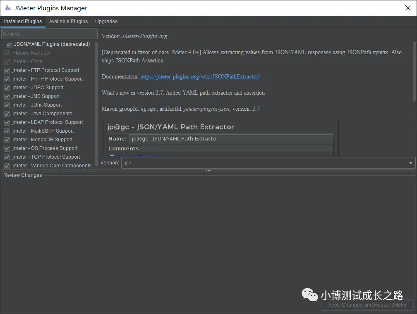This screenshot has width=417, height=314.
Task: Select the jmeter - JDBC Support list label
Action: (x=38, y=88)
